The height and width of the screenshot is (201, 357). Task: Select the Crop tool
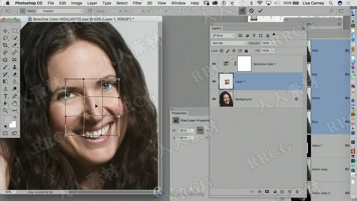point(5,45)
